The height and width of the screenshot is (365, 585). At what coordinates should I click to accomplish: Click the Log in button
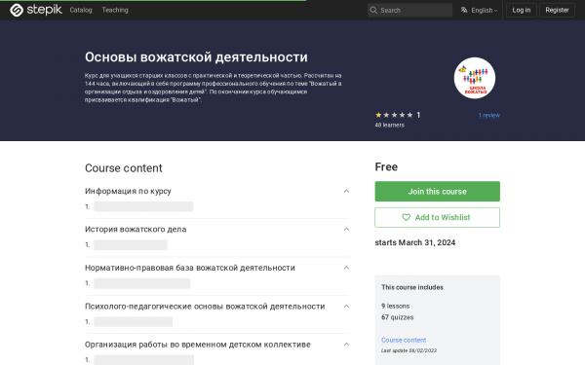(522, 10)
